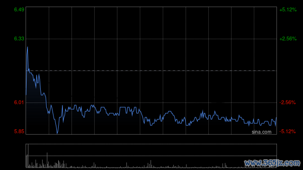Select the +2.56% percentage label
303x170 pixels.
(288, 39)
